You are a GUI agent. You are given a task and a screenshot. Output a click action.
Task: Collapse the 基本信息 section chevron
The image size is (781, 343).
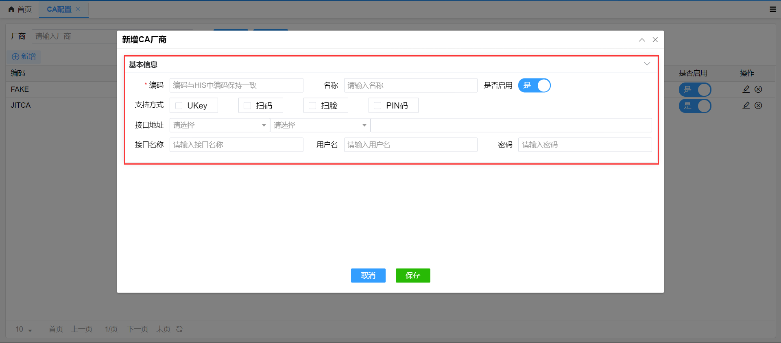[x=647, y=64]
